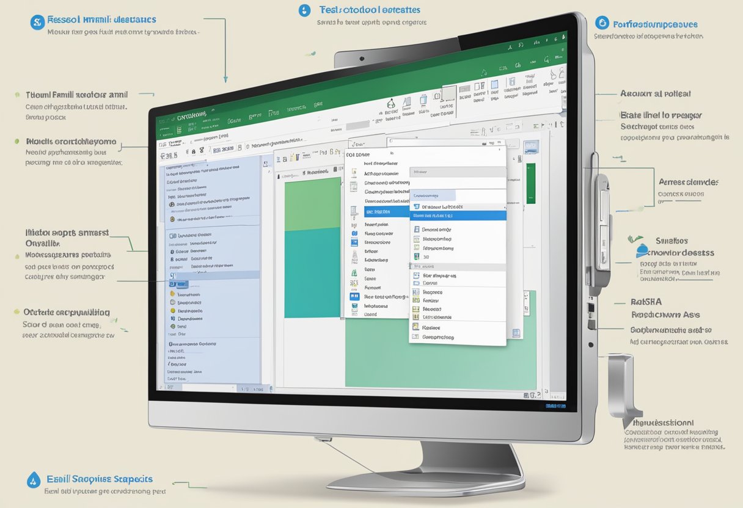
Task: Click the status bar icons at bottom right
Action: [x=555, y=405]
